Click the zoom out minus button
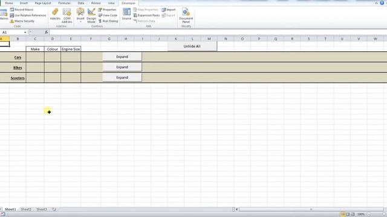The height and width of the screenshot is (217, 387). pos(369,215)
